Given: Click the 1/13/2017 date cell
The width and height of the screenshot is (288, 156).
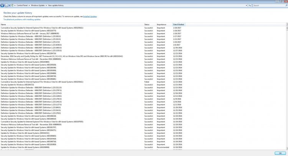Looking at the screenshot, I should 177,39.
